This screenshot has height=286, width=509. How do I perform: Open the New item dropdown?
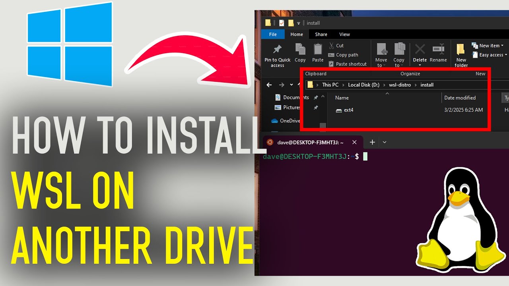point(488,46)
